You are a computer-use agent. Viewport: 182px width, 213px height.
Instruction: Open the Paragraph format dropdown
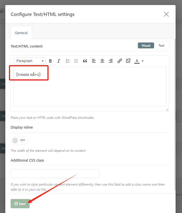click(x=30, y=61)
